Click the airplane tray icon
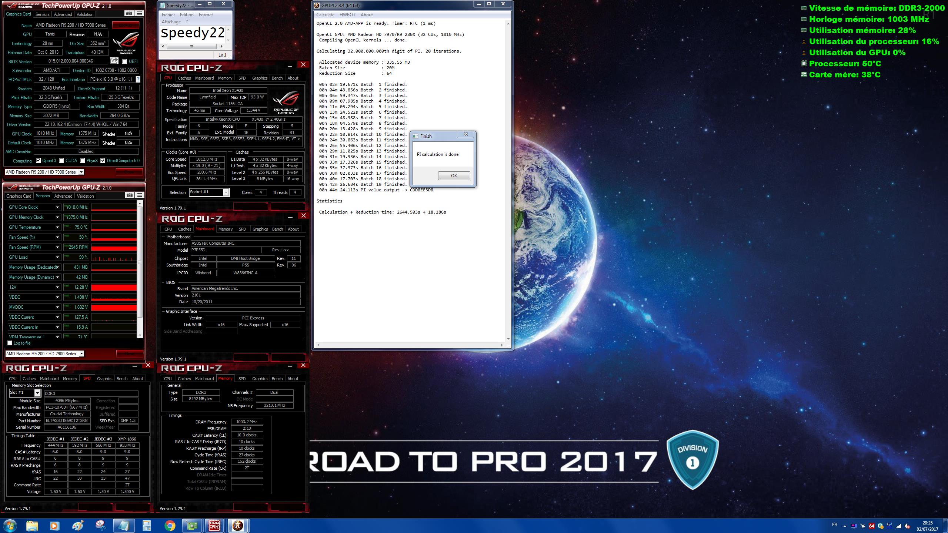This screenshot has height=533, width=948. pos(862,526)
